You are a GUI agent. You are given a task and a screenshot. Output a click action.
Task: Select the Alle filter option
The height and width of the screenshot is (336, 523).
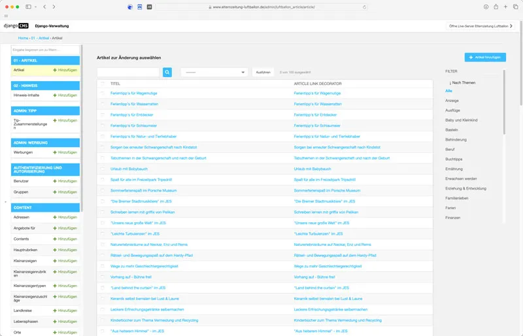coord(448,91)
